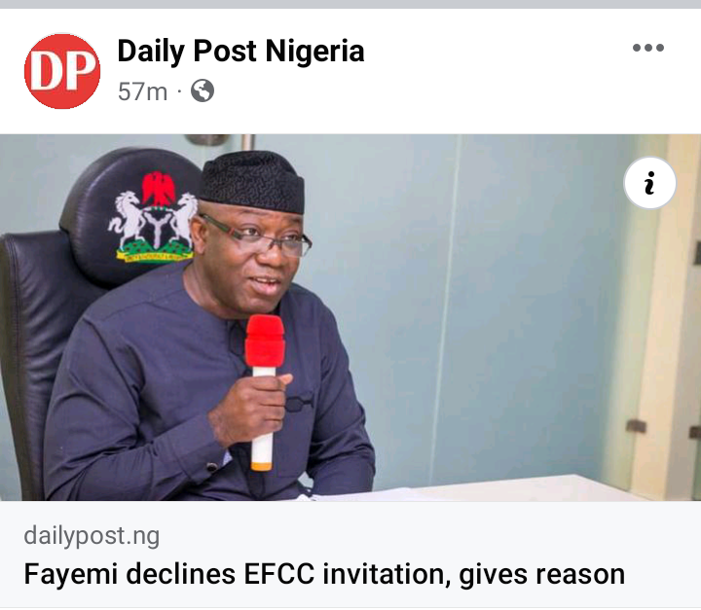Click the gray link preview footer area
701x610 pixels.
(x=350, y=555)
